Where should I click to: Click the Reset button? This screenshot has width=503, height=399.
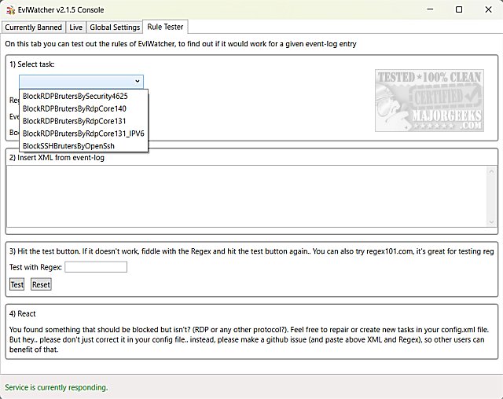41,284
